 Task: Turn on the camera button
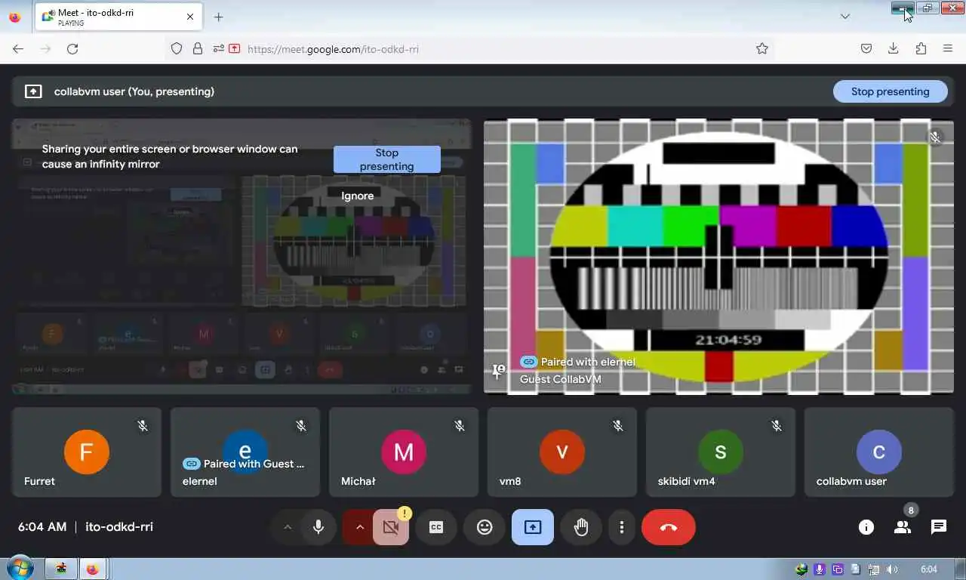[391, 527]
